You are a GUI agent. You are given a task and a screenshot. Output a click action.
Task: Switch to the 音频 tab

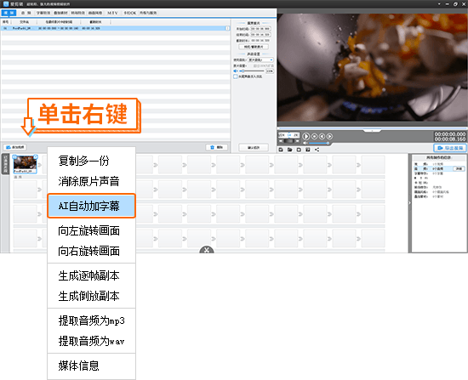(x=26, y=13)
